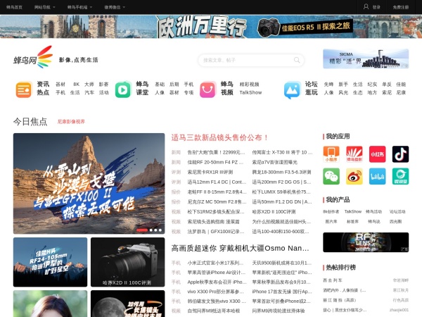Open the 小程序 mini-program app icon

tap(331, 154)
